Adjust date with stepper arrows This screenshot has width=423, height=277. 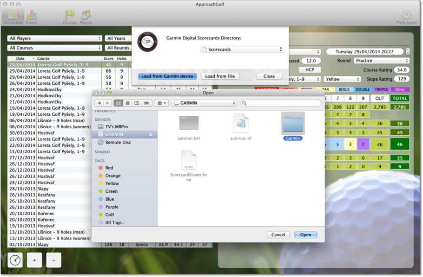click(x=408, y=51)
